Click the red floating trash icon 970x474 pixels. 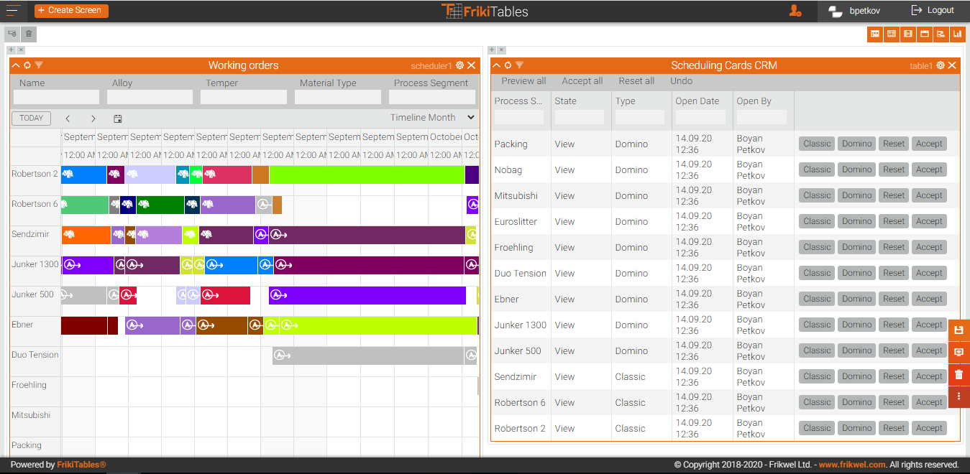click(958, 374)
